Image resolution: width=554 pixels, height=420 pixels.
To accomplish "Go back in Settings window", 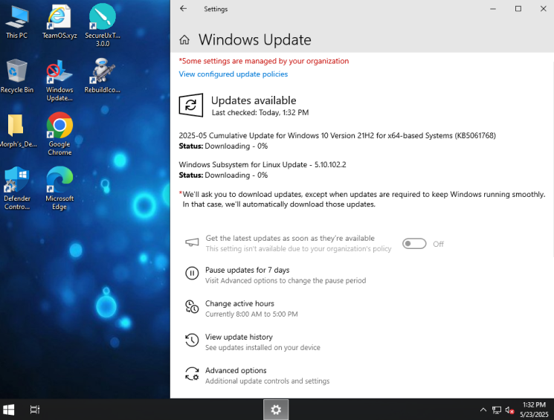I will [x=183, y=8].
